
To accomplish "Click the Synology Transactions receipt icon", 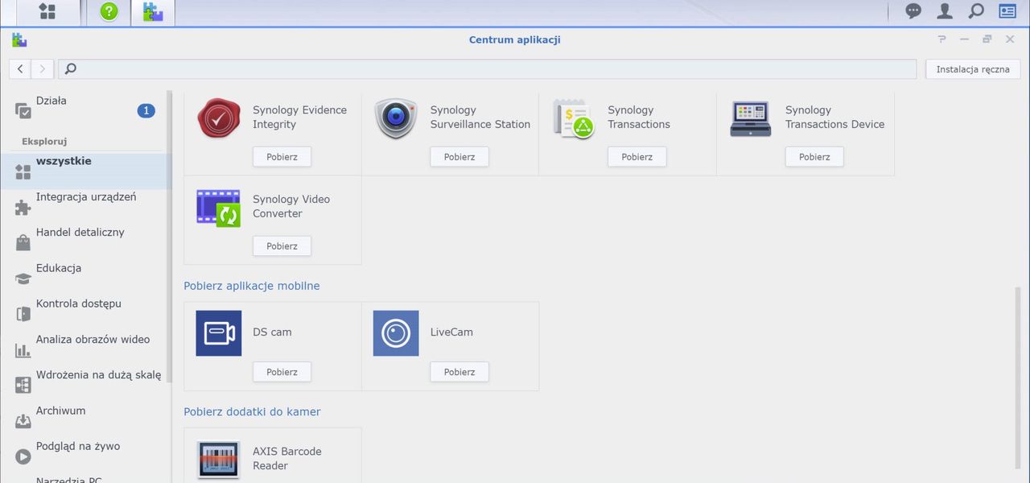I will click(x=574, y=119).
